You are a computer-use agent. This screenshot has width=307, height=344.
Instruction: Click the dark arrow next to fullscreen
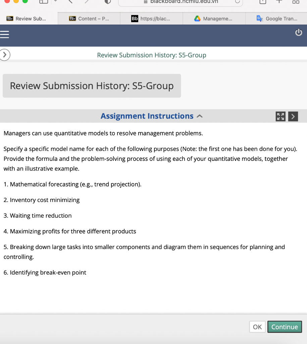pyautogui.click(x=293, y=117)
